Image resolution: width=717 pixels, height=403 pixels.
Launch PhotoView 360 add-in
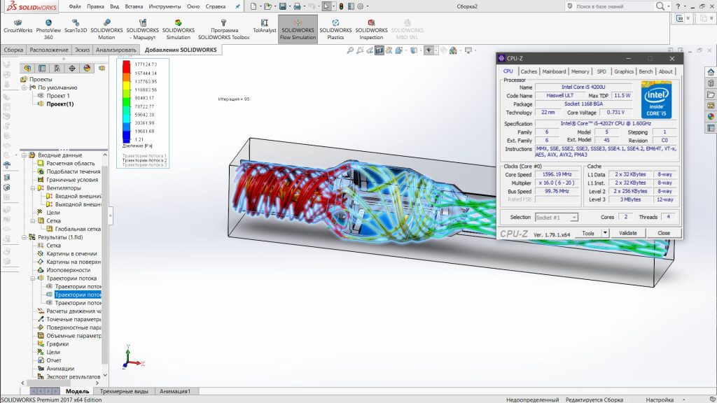48,29
